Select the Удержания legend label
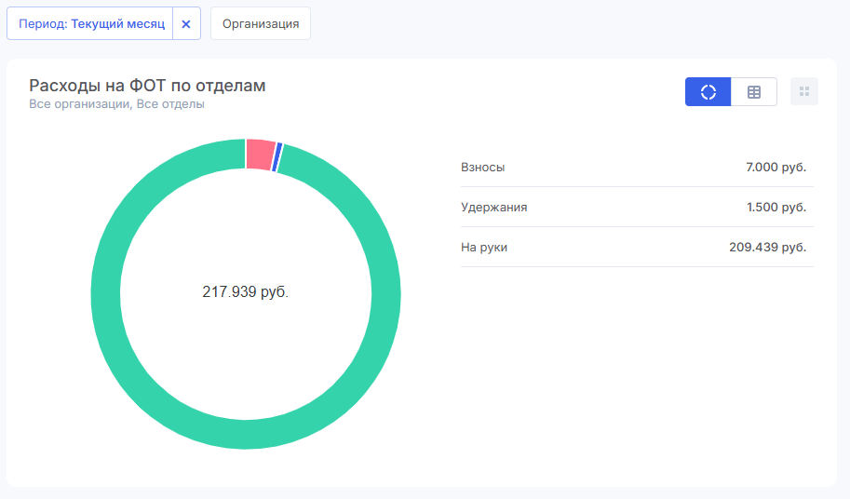 [x=493, y=207]
